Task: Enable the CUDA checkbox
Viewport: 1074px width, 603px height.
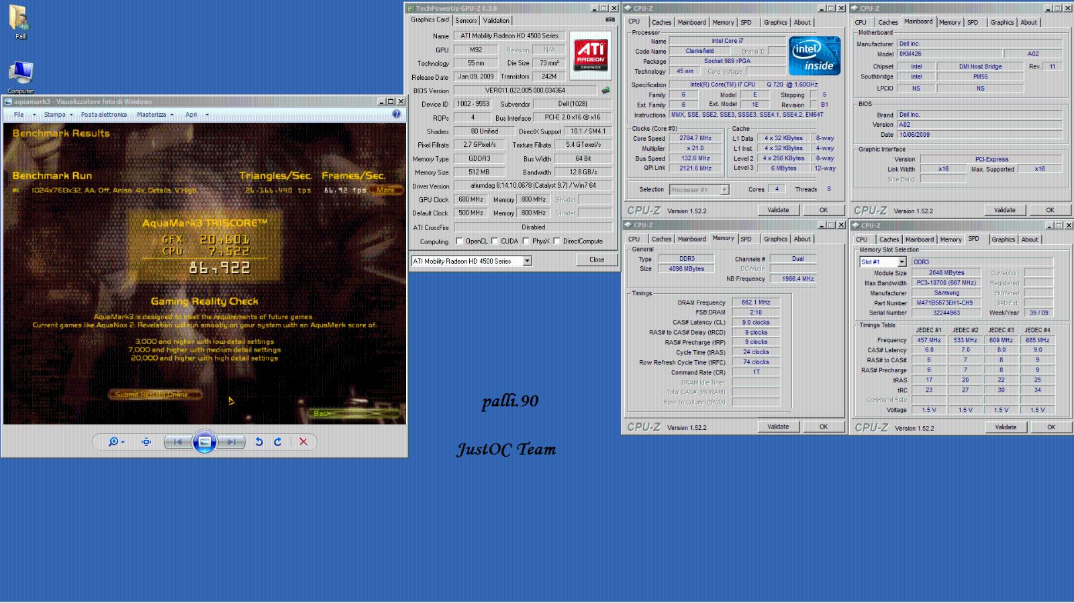Action: pos(495,241)
